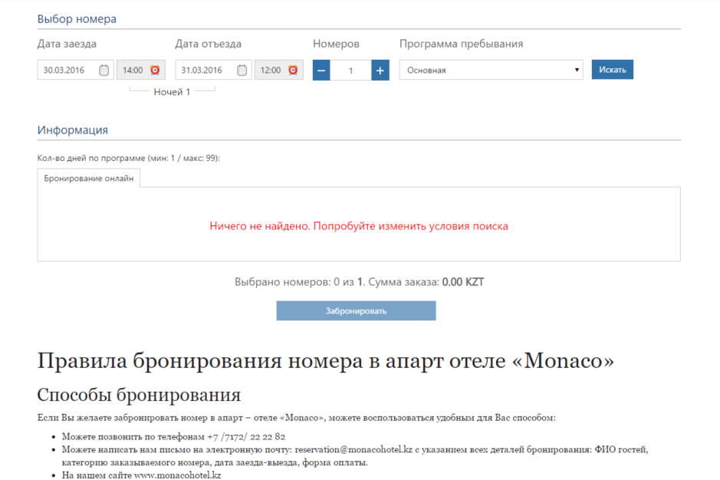Click the red Ничего не найдено message
Screen dimensions: 720x480
tap(359, 226)
